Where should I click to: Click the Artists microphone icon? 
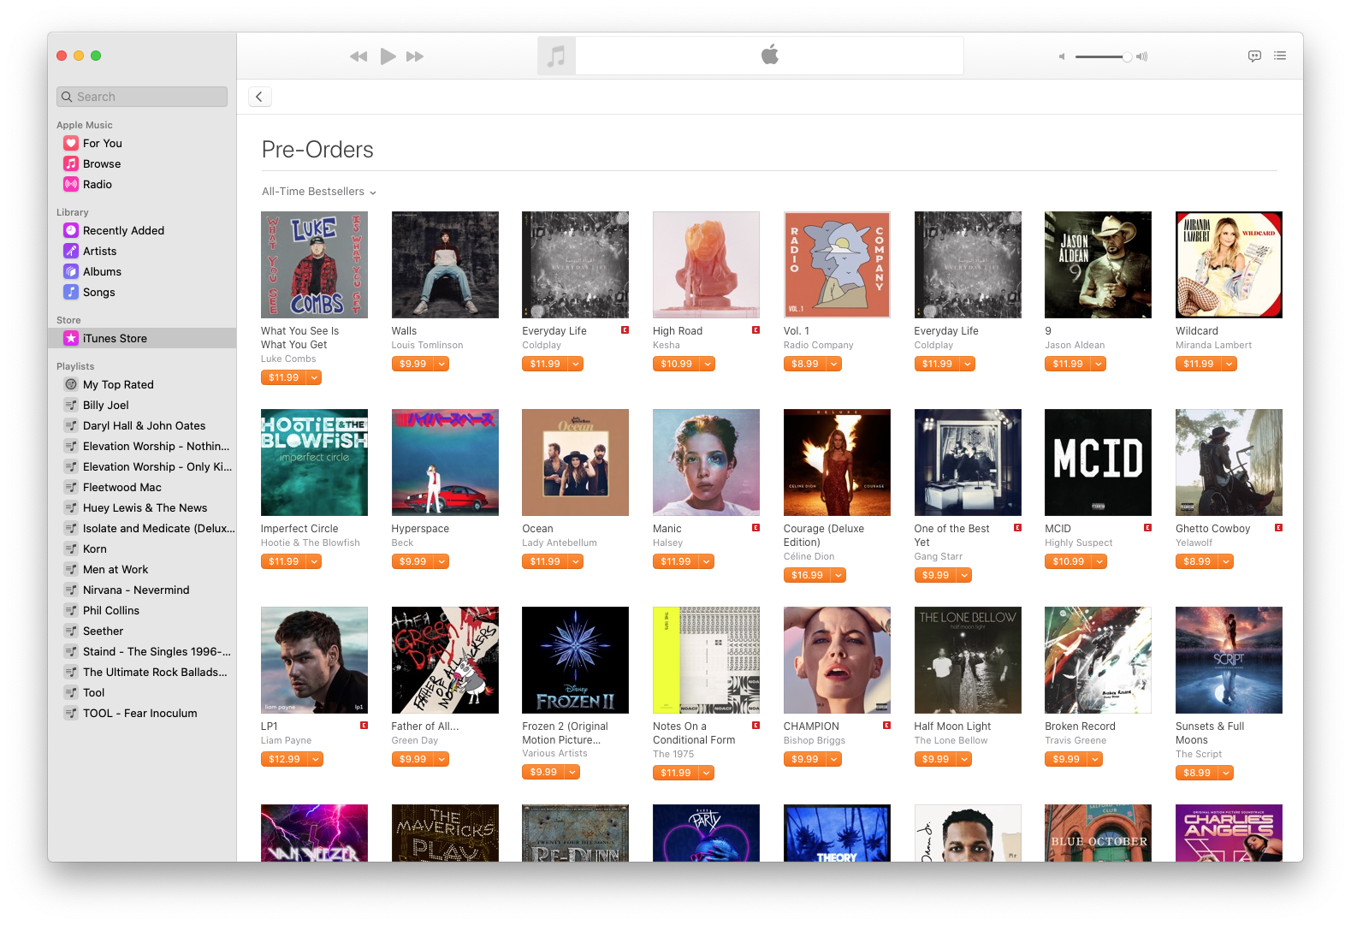(x=71, y=252)
